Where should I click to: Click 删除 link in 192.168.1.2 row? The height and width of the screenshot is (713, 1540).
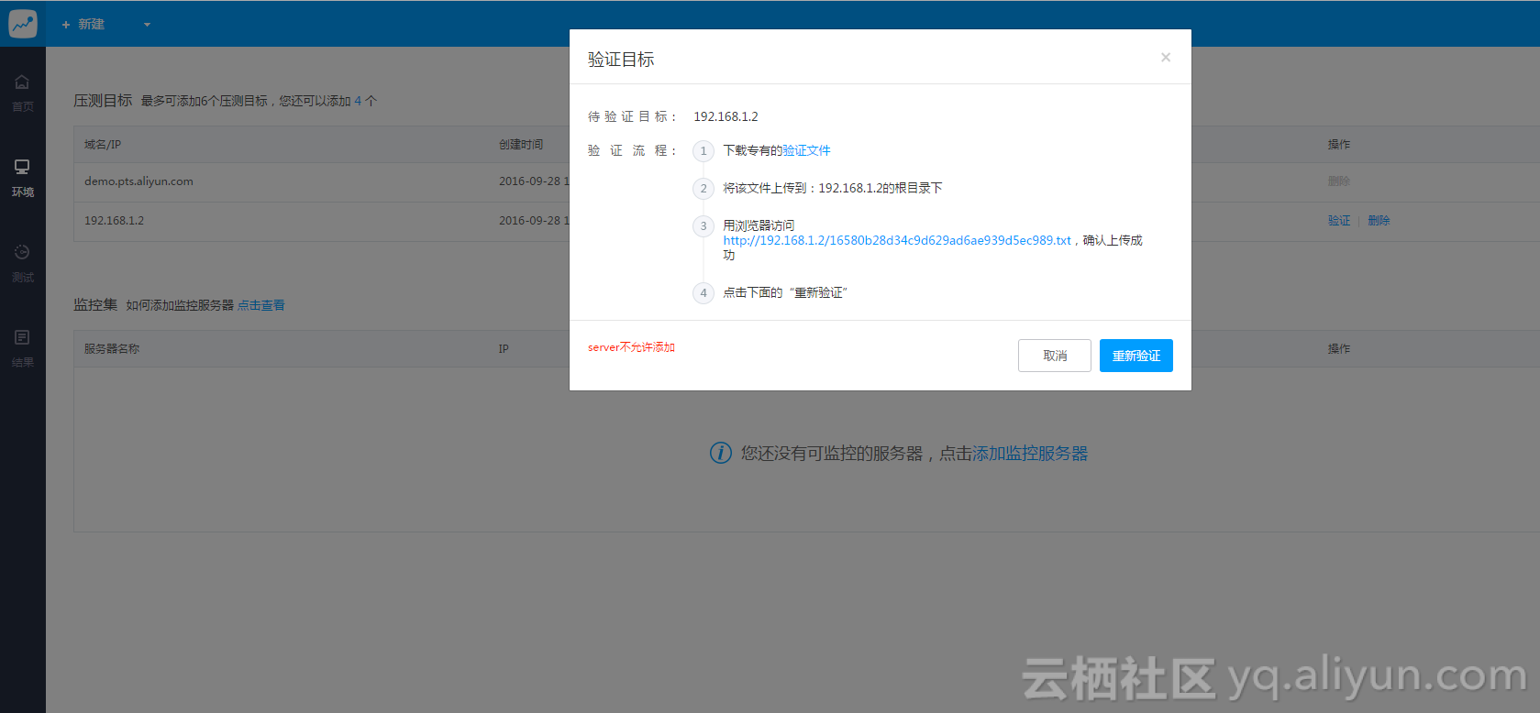pyautogui.click(x=1379, y=221)
